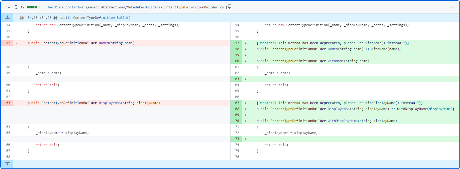Click '_displayName = displayName;' on right line 72
Viewport: 460px width, 169px height.
point(291,133)
